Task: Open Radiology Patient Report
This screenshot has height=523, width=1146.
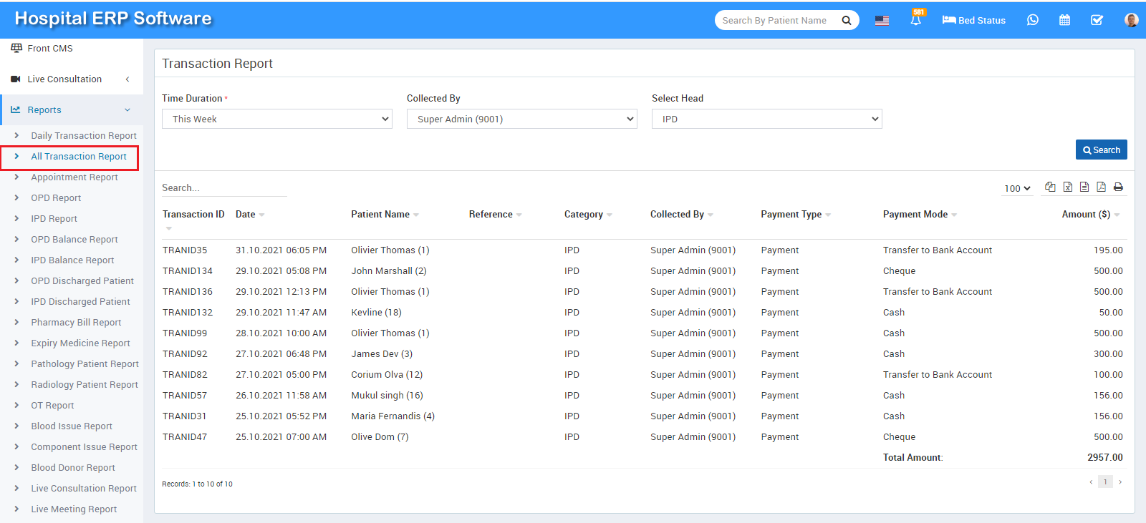Action: (85, 384)
